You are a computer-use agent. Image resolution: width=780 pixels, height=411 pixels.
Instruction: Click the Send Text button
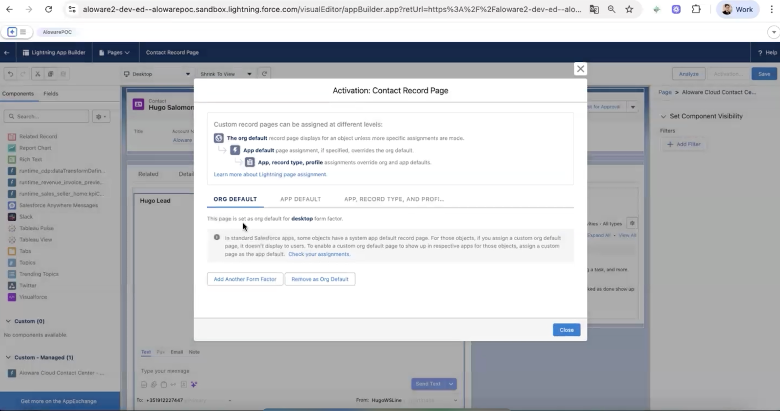coord(428,384)
